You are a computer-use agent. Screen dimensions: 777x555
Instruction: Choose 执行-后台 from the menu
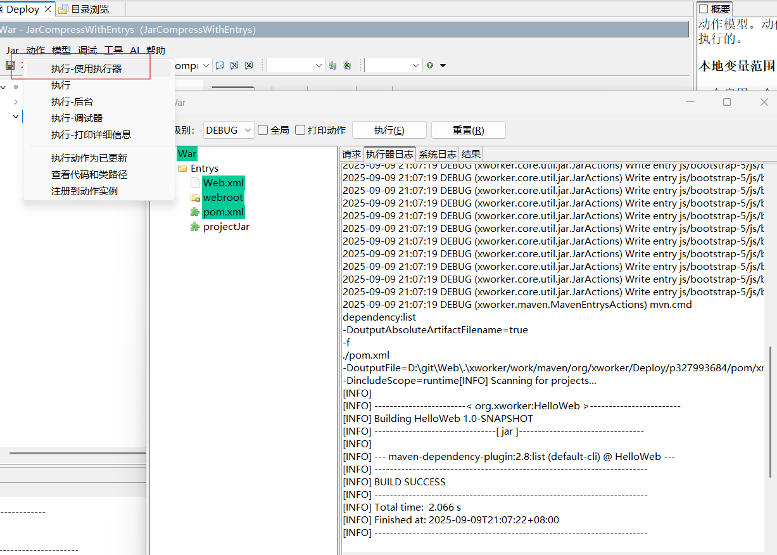click(98, 101)
